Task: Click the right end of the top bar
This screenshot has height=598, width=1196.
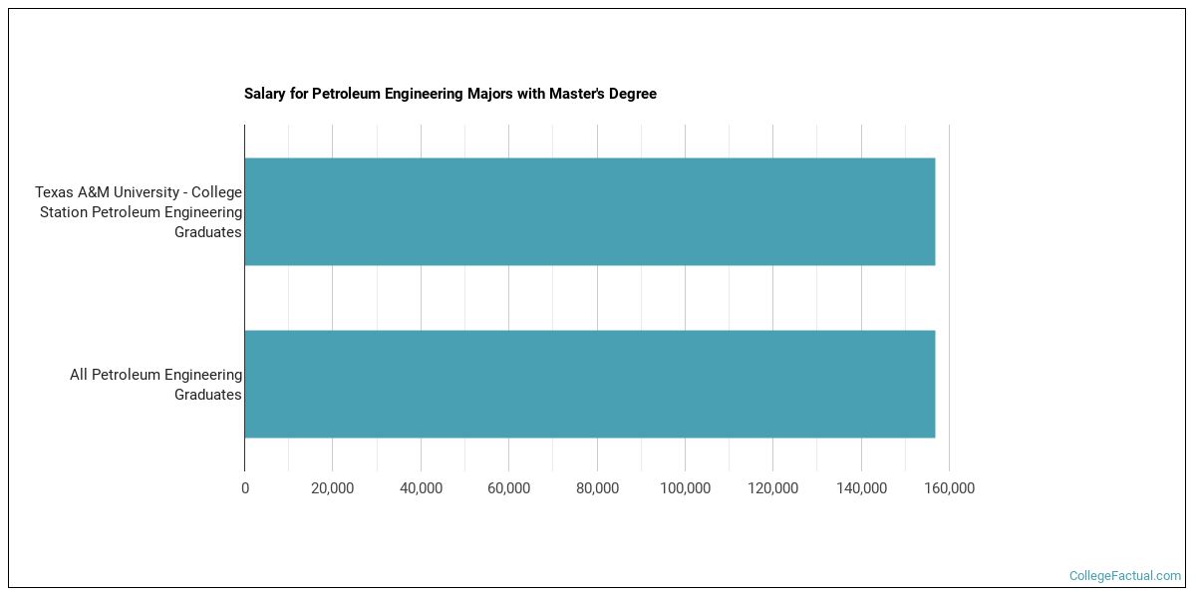Action: click(x=932, y=211)
